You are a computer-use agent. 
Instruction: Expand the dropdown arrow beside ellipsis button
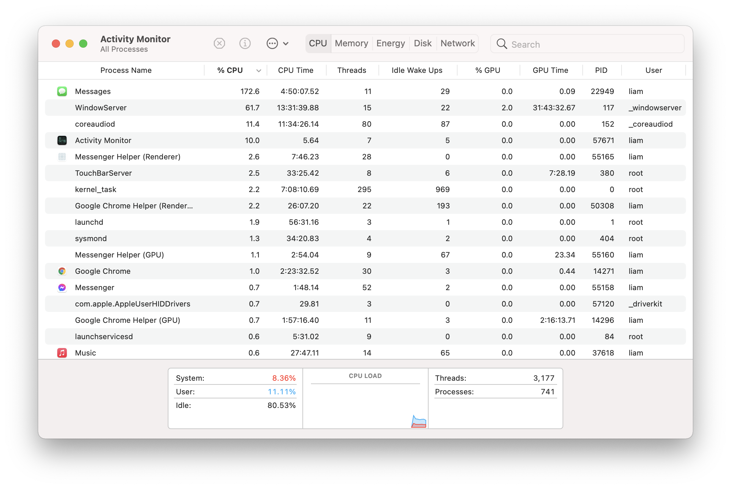(286, 44)
